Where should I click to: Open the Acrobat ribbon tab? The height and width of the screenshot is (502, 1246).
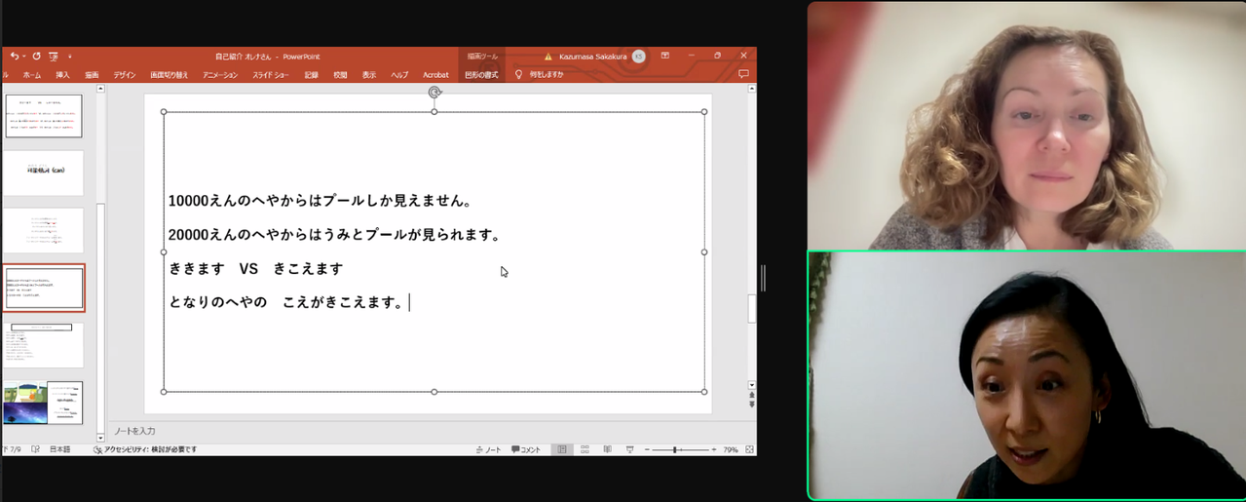[435, 75]
